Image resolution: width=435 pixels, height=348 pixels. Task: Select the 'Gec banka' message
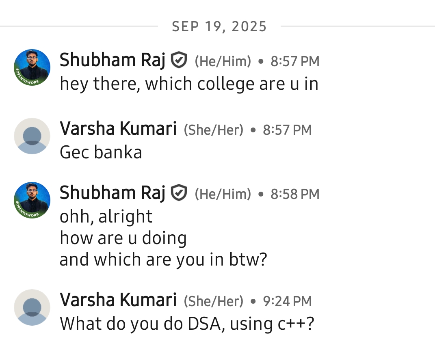[x=101, y=153]
